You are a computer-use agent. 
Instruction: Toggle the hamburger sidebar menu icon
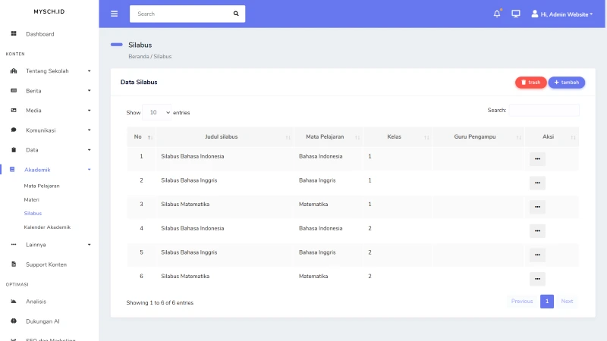[x=114, y=14]
